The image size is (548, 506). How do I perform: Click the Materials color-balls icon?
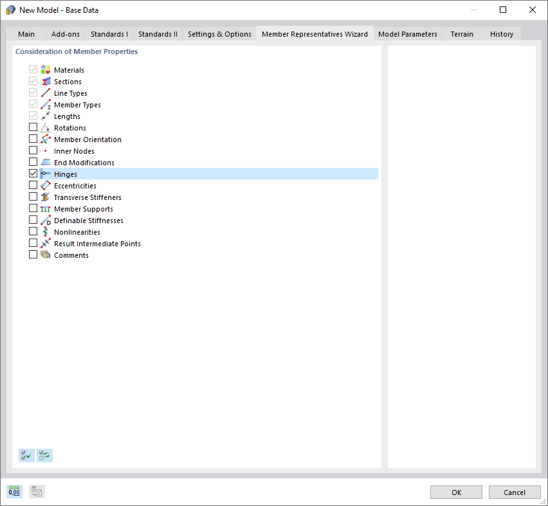point(46,69)
